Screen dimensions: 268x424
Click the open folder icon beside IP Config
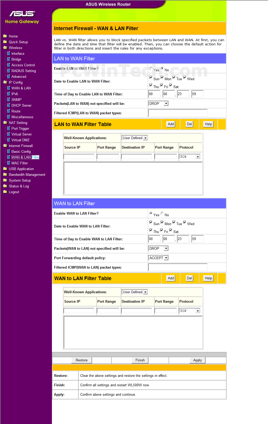click(x=5, y=82)
